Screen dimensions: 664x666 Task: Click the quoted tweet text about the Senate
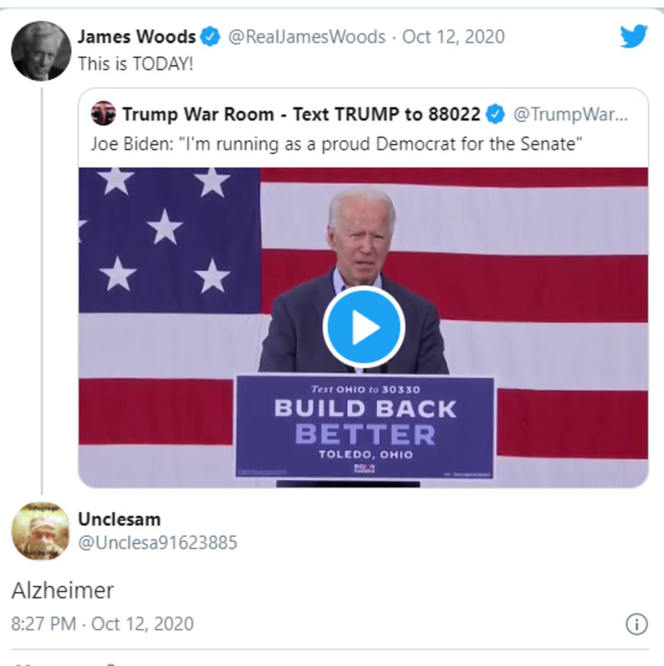[336, 144]
